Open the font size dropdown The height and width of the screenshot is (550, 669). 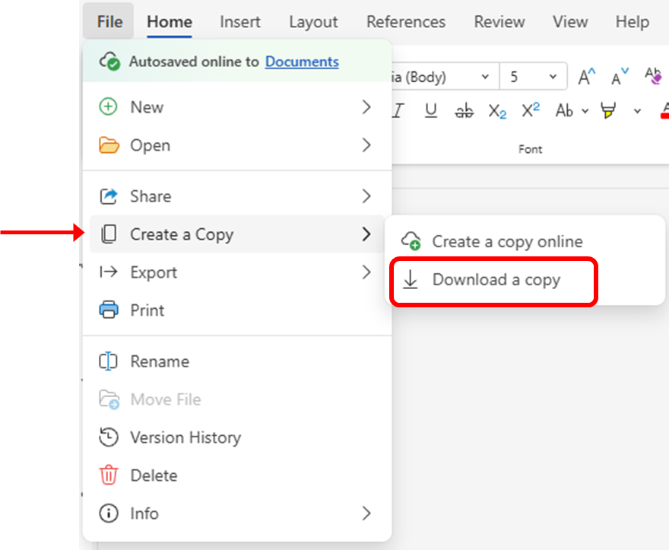[x=553, y=77]
